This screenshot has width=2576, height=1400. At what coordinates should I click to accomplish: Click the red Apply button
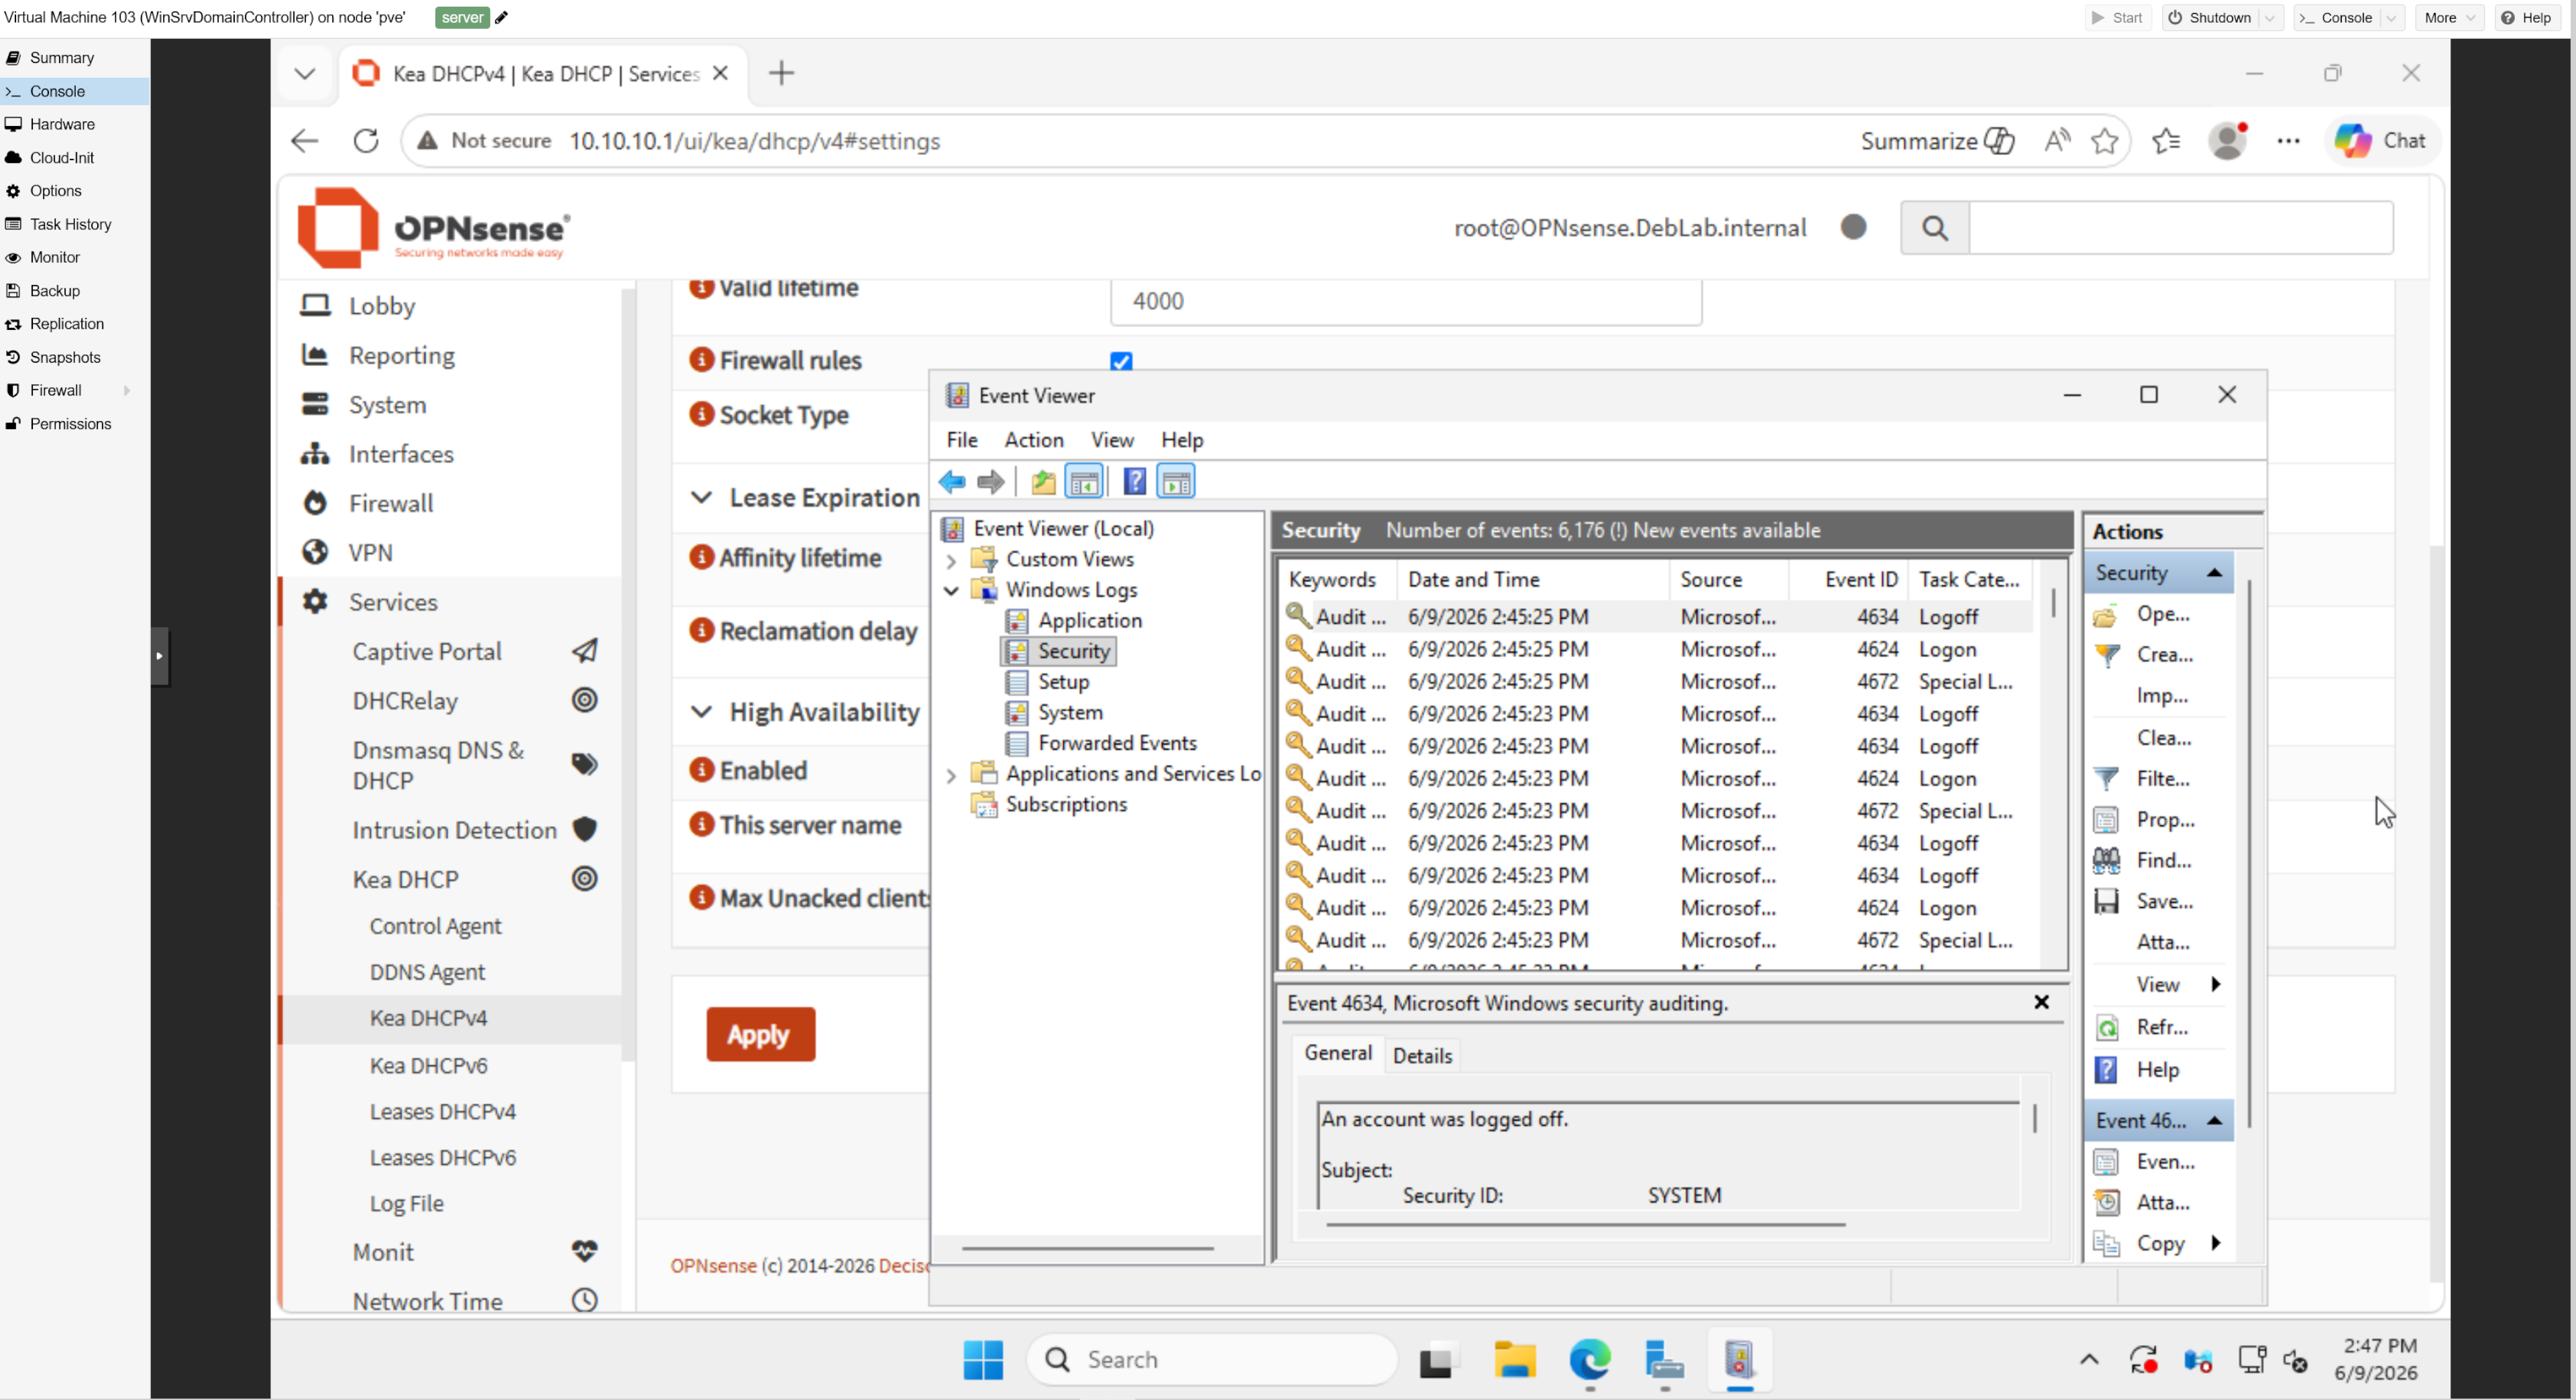click(760, 1035)
